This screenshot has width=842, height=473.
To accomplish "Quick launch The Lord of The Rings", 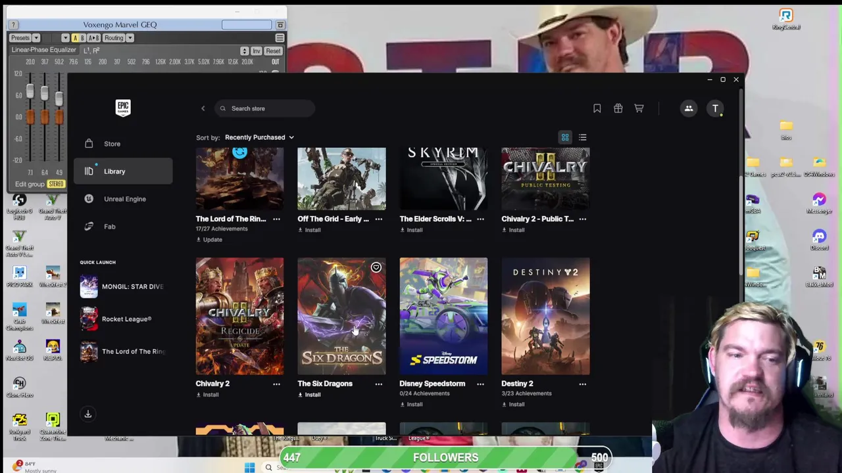I will pos(123,351).
